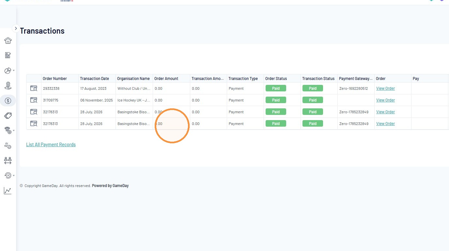Click the Transaction Status column header

[x=319, y=79]
